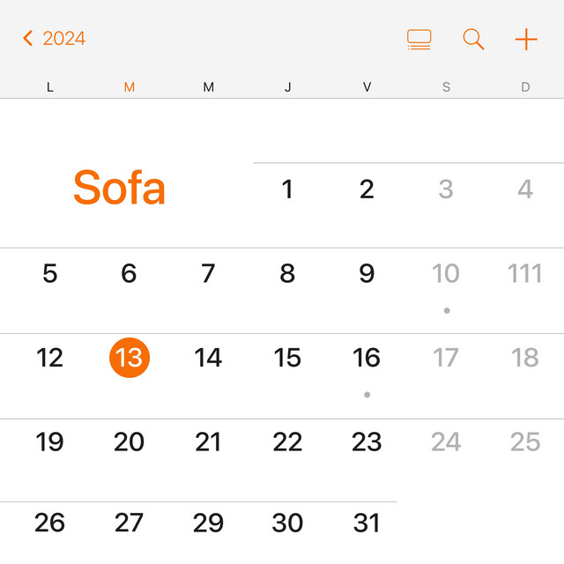Select day 26 in the calendar
Viewport: 564px width, 564px height.
50,523
